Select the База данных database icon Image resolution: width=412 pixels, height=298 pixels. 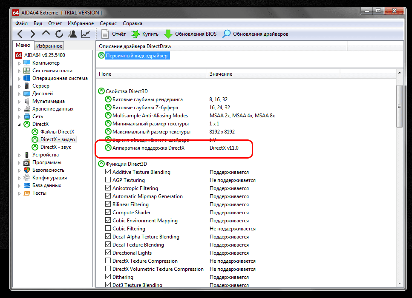[x=27, y=185]
